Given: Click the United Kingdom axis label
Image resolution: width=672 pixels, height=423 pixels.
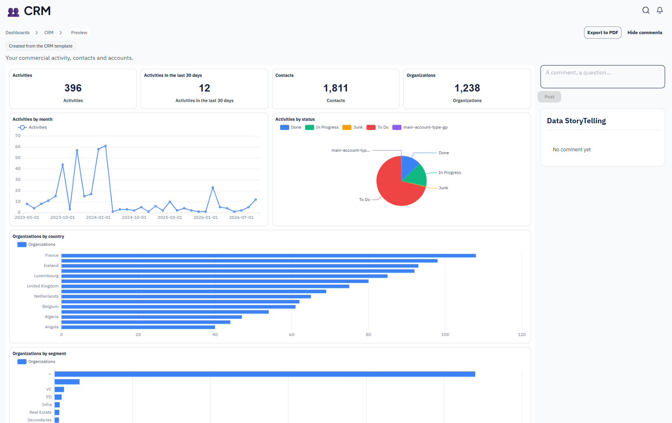Looking at the screenshot, I should coord(43,286).
